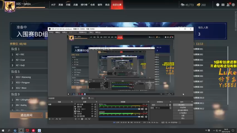237x133 pixels.
Task: Select the scene entry in Scenes list
Action: click(60, 104)
